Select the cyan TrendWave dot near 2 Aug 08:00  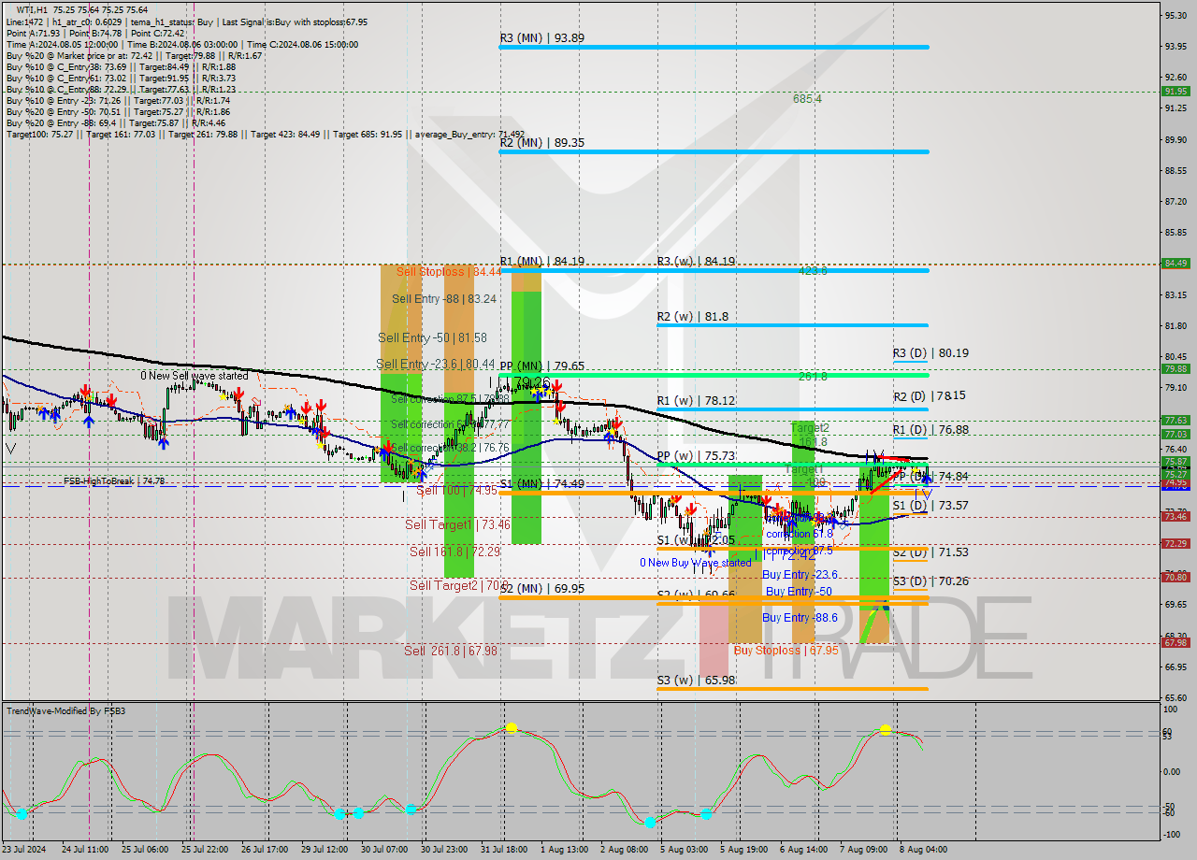coord(649,823)
